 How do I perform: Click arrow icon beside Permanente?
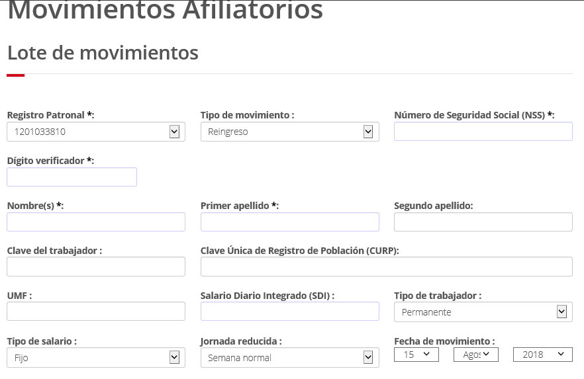[x=561, y=312]
